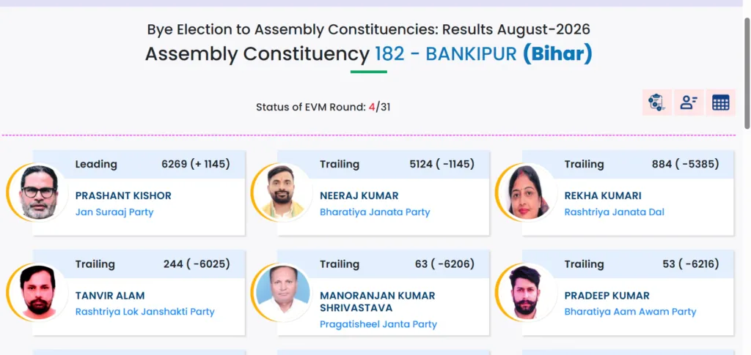This screenshot has height=355, width=751.
Task: Select the Jan Suraaj Party label
Action: (114, 212)
